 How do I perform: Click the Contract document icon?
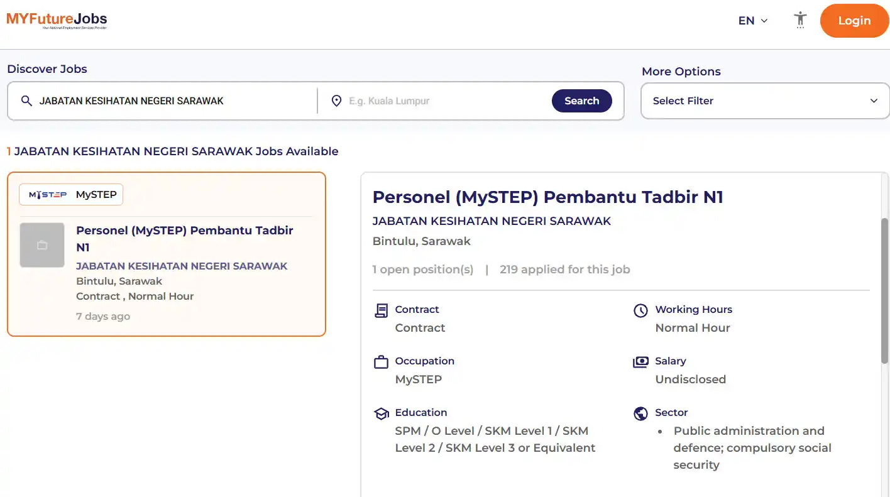381,310
